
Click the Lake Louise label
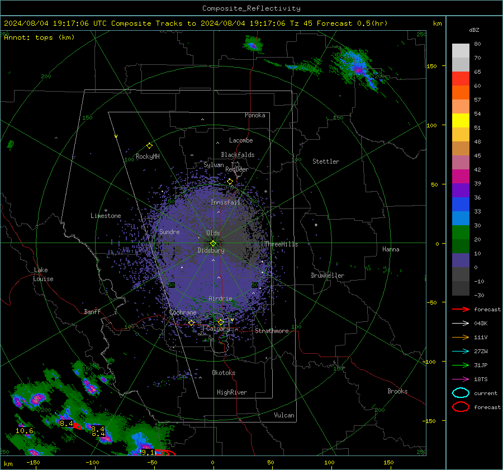tap(43, 274)
